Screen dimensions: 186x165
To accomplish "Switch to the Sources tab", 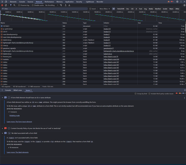I will [30, 1].
